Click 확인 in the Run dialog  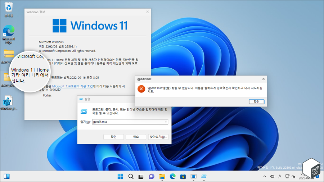pos(113,137)
